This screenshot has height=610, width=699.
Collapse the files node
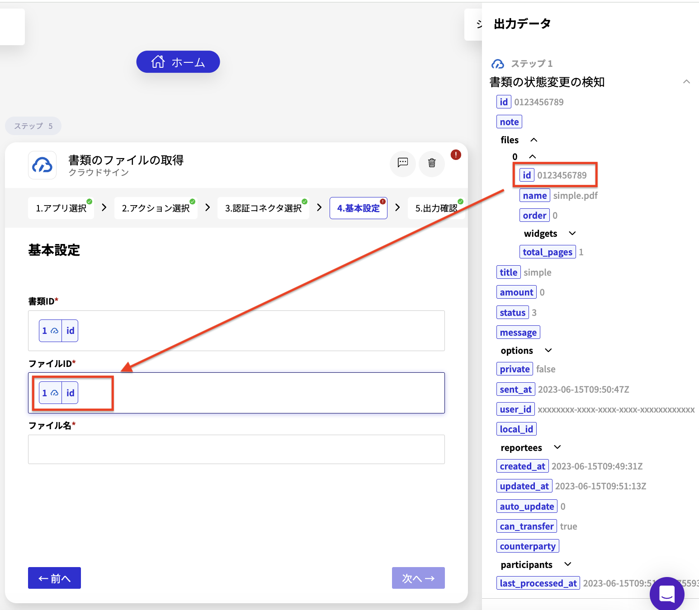[x=534, y=140]
